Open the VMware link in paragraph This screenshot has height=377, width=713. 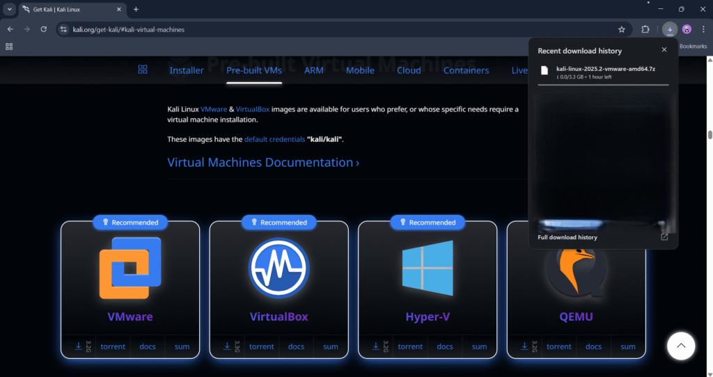click(x=214, y=109)
